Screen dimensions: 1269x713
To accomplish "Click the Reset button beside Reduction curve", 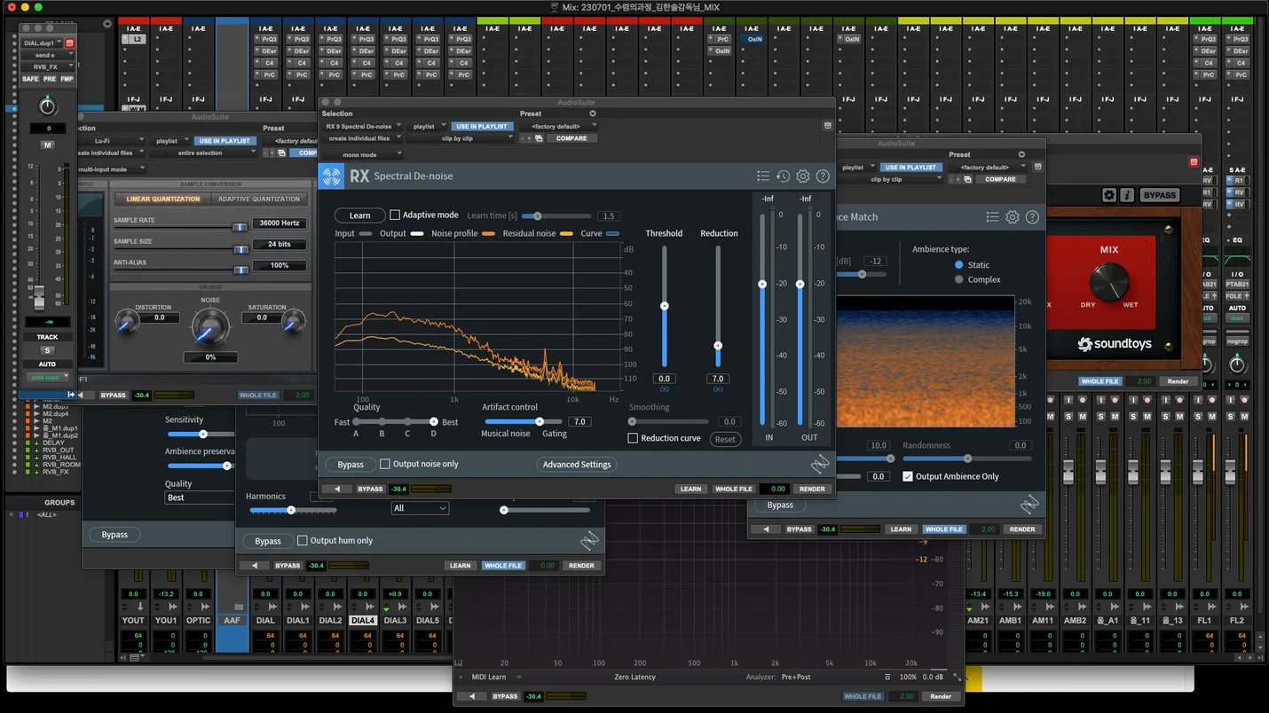I will point(725,439).
